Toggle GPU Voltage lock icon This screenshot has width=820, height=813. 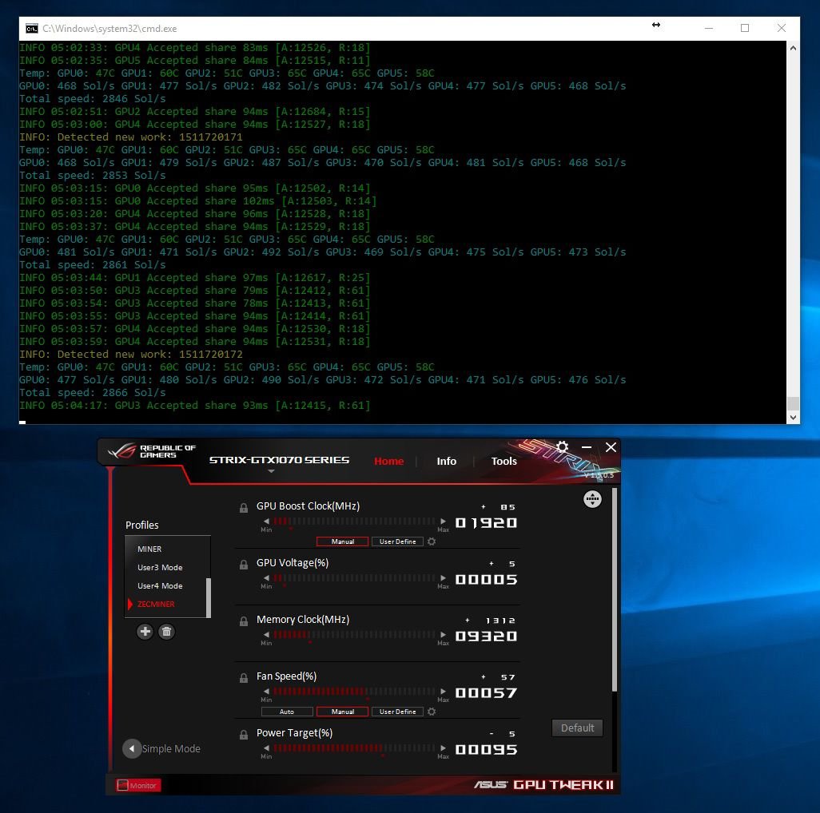pyautogui.click(x=243, y=565)
